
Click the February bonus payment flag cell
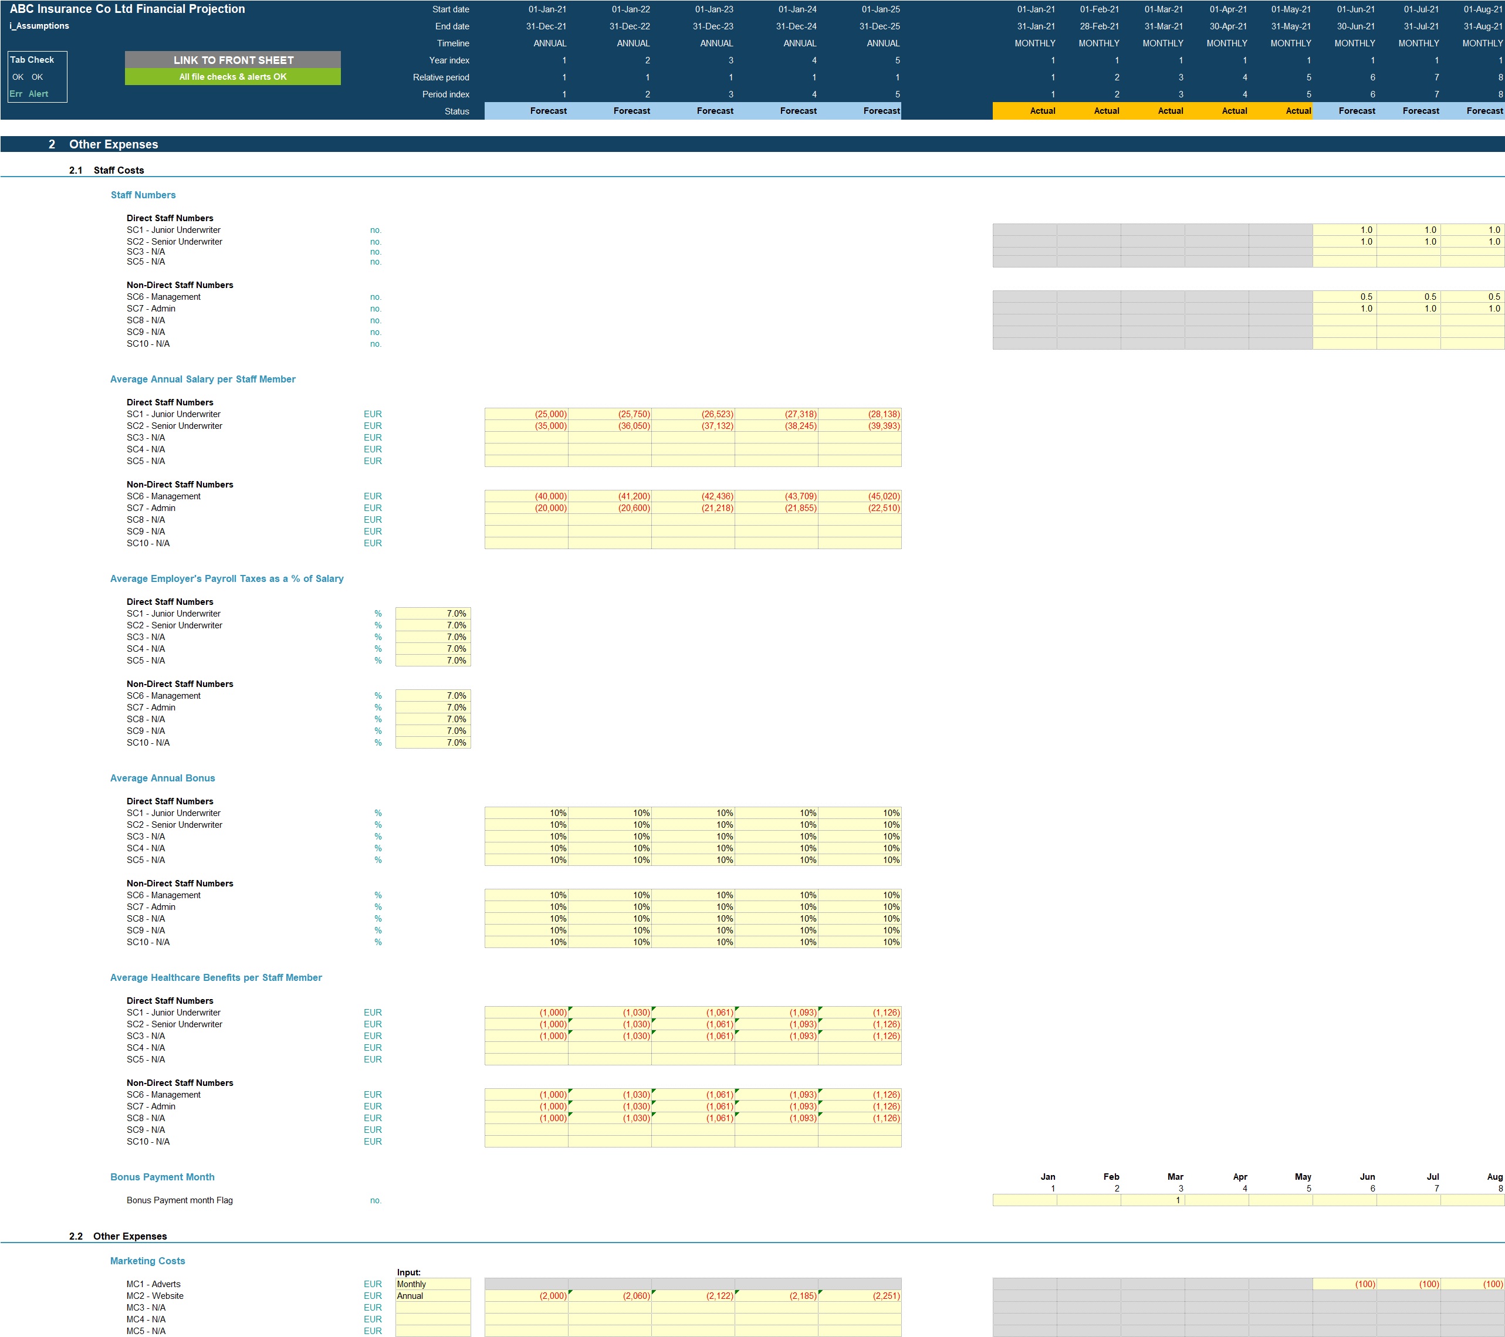click(x=1088, y=1200)
